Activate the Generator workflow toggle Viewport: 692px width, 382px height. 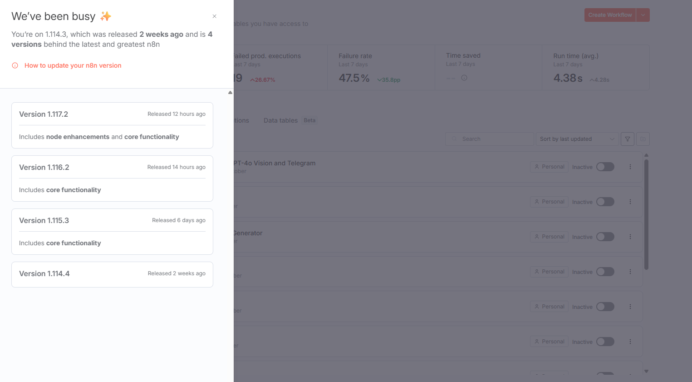pyautogui.click(x=605, y=237)
